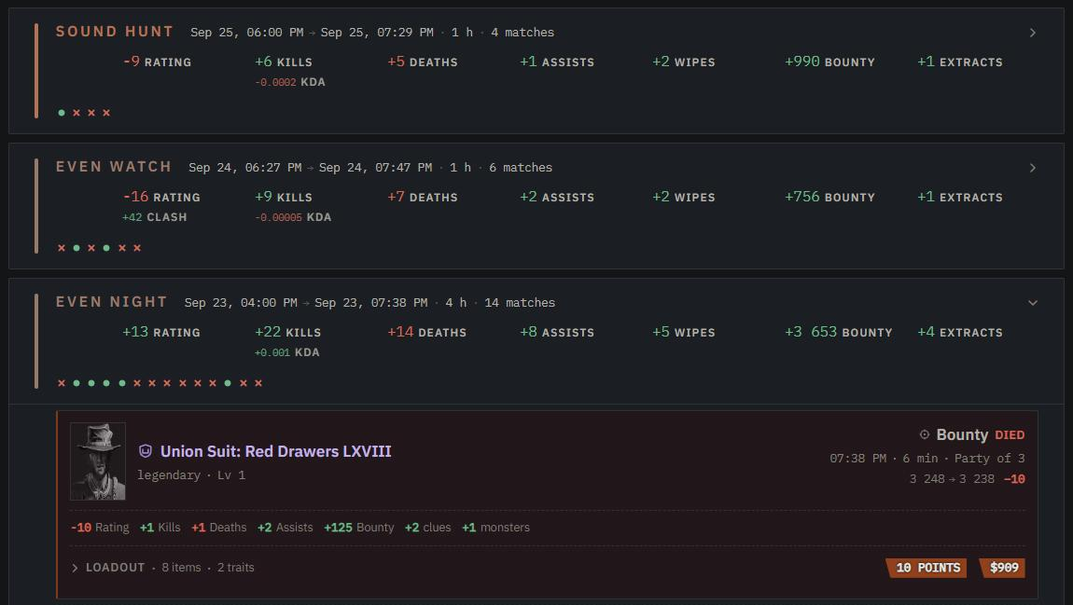This screenshot has height=605, width=1073.
Task: Select the only green match dot in Sound Hunt
Action: click(x=62, y=113)
